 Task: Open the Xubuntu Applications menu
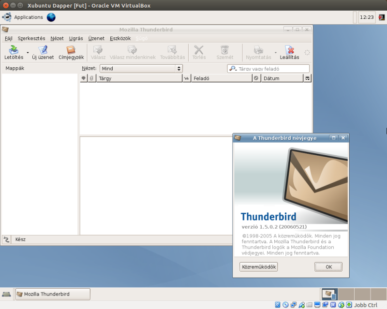click(x=22, y=17)
